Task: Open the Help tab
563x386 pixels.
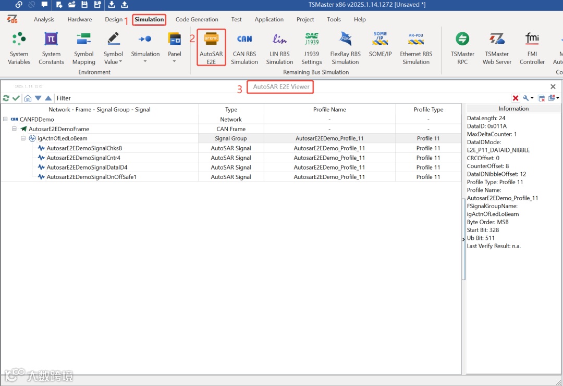Action: [360, 19]
